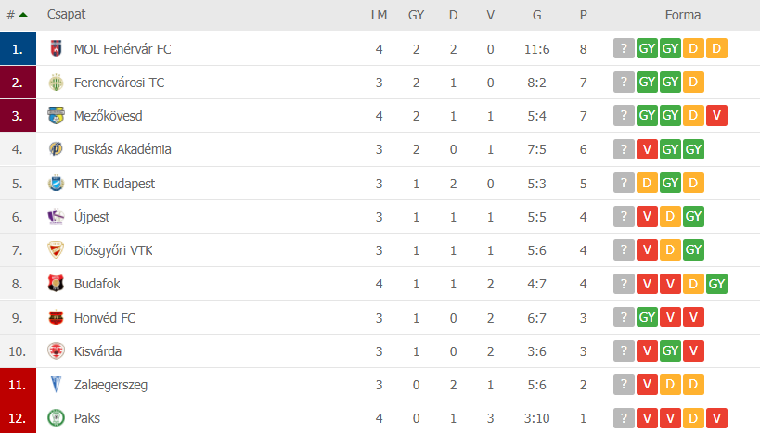Sort standings by the P points column
Viewport: 760px width, 433px height.
pos(583,15)
